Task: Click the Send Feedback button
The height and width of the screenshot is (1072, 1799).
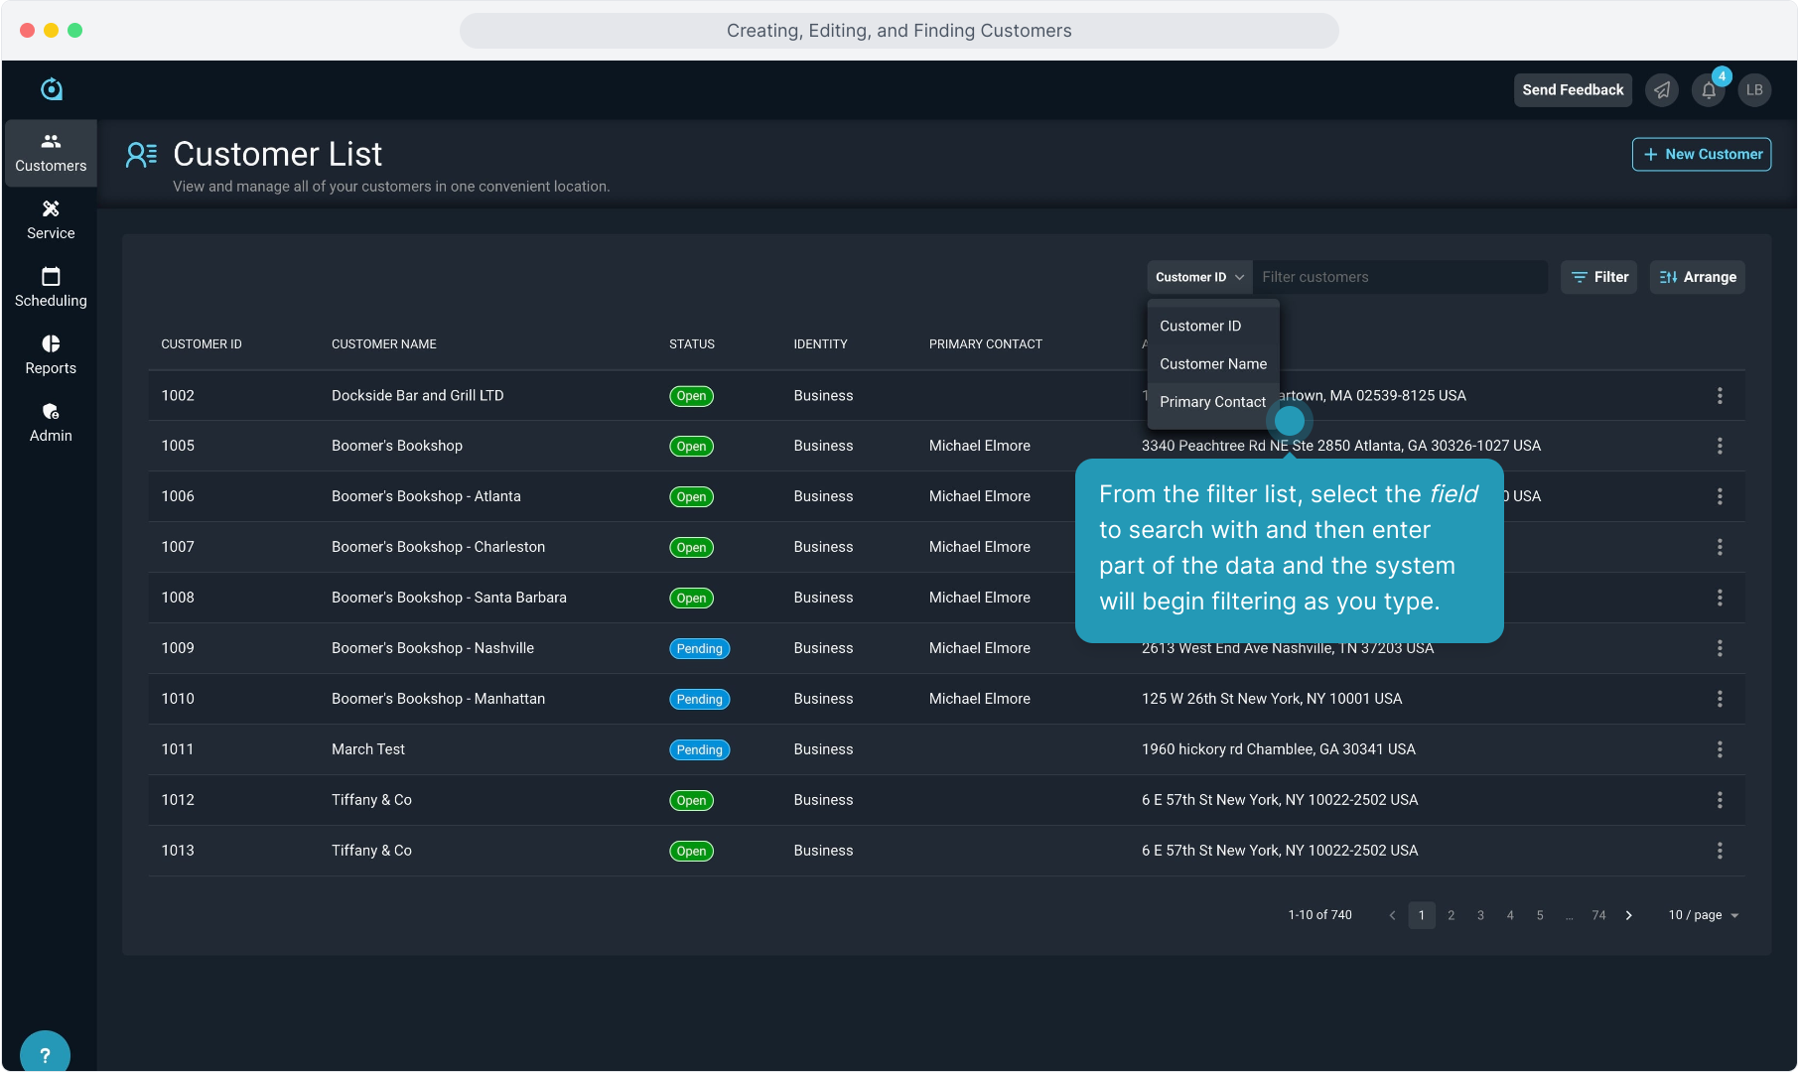Action: point(1573,90)
